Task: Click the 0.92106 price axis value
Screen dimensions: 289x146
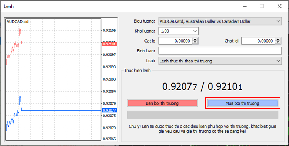Action: coord(109,30)
